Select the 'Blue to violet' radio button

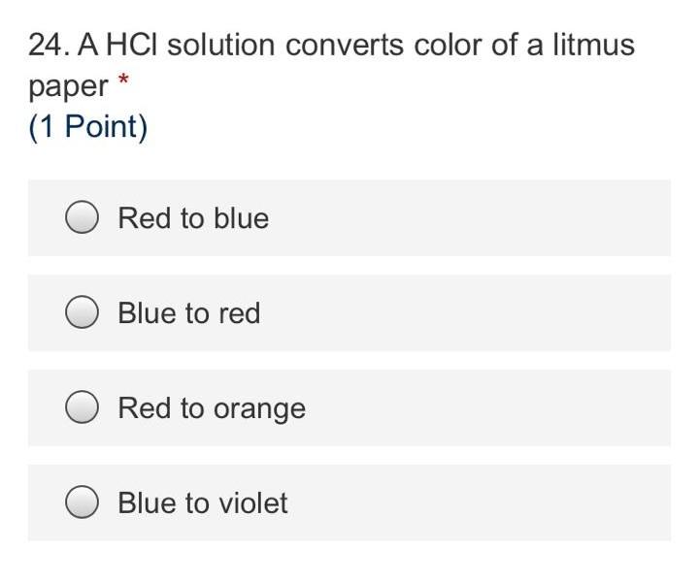(x=82, y=503)
